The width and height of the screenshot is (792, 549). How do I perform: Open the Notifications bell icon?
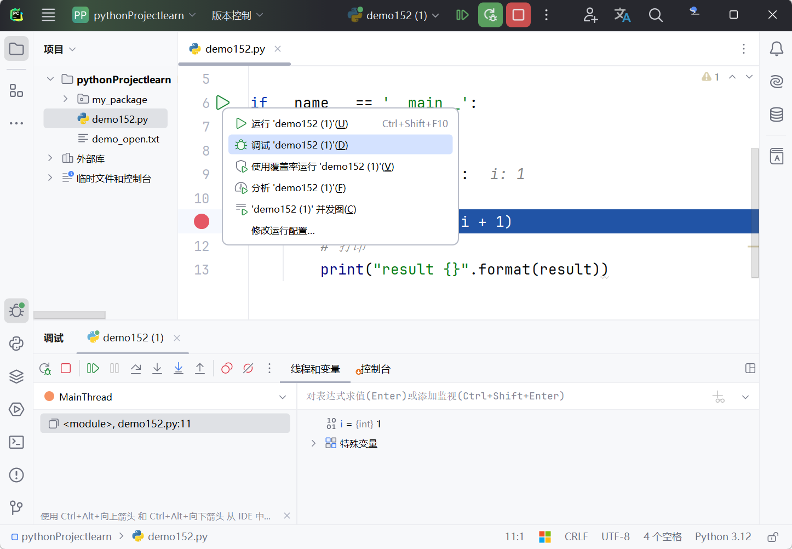(776, 49)
